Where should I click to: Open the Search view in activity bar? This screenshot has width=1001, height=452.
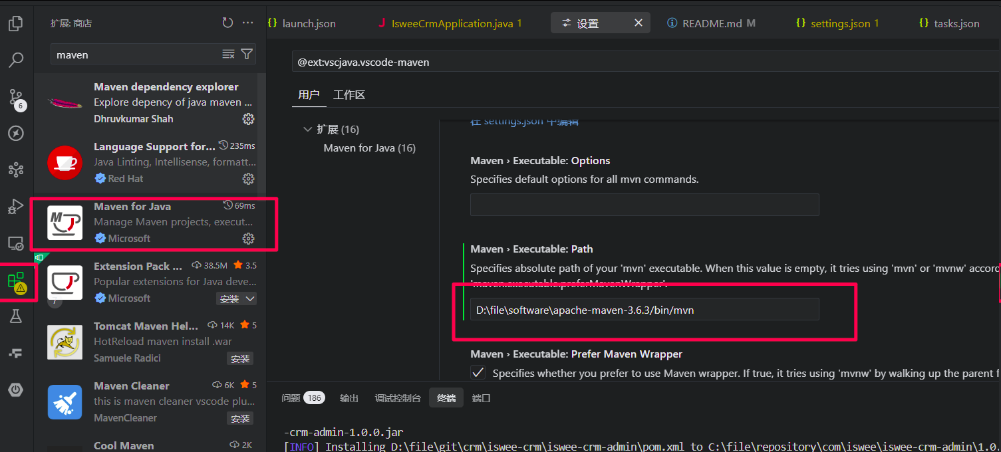point(16,60)
